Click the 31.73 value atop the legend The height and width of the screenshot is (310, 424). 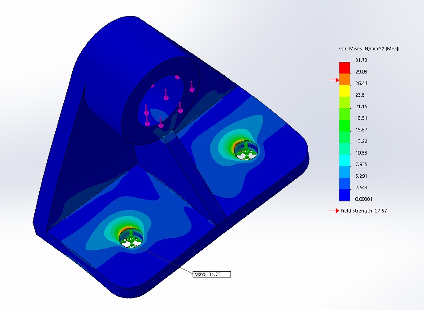click(x=361, y=60)
